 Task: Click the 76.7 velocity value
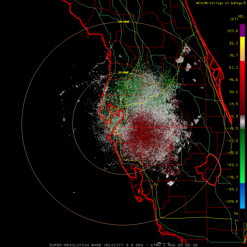coord(234,55)
